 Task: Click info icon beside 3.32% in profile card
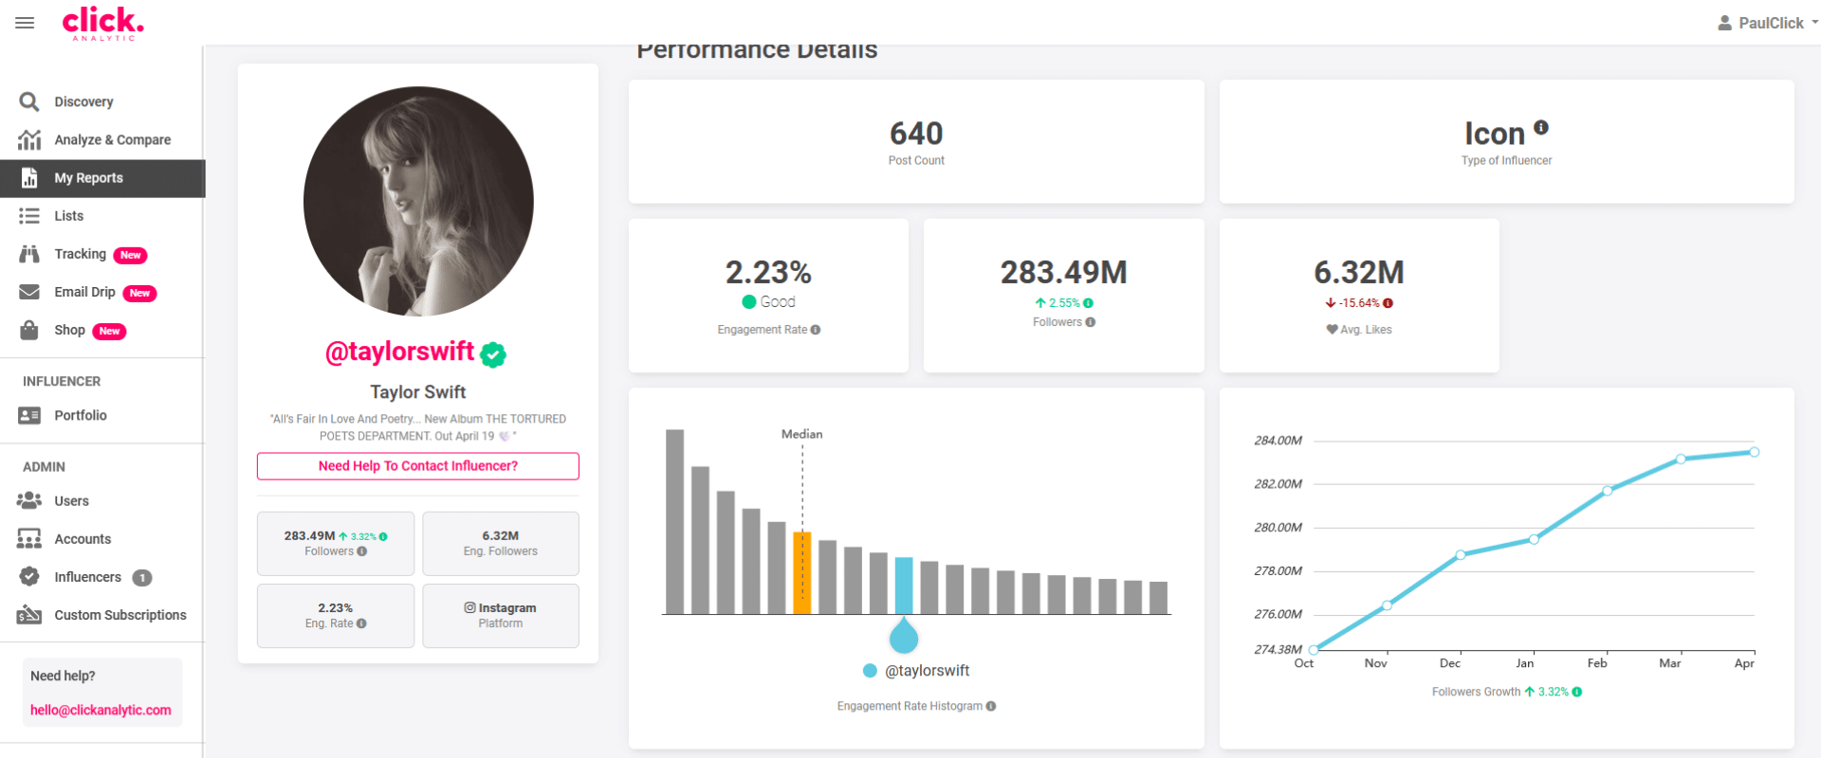[383, 536]
